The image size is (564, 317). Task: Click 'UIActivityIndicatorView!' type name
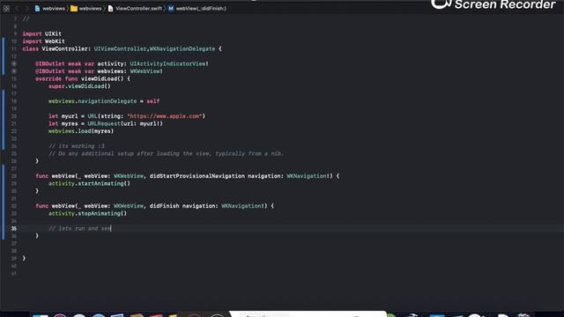[169, 63]
